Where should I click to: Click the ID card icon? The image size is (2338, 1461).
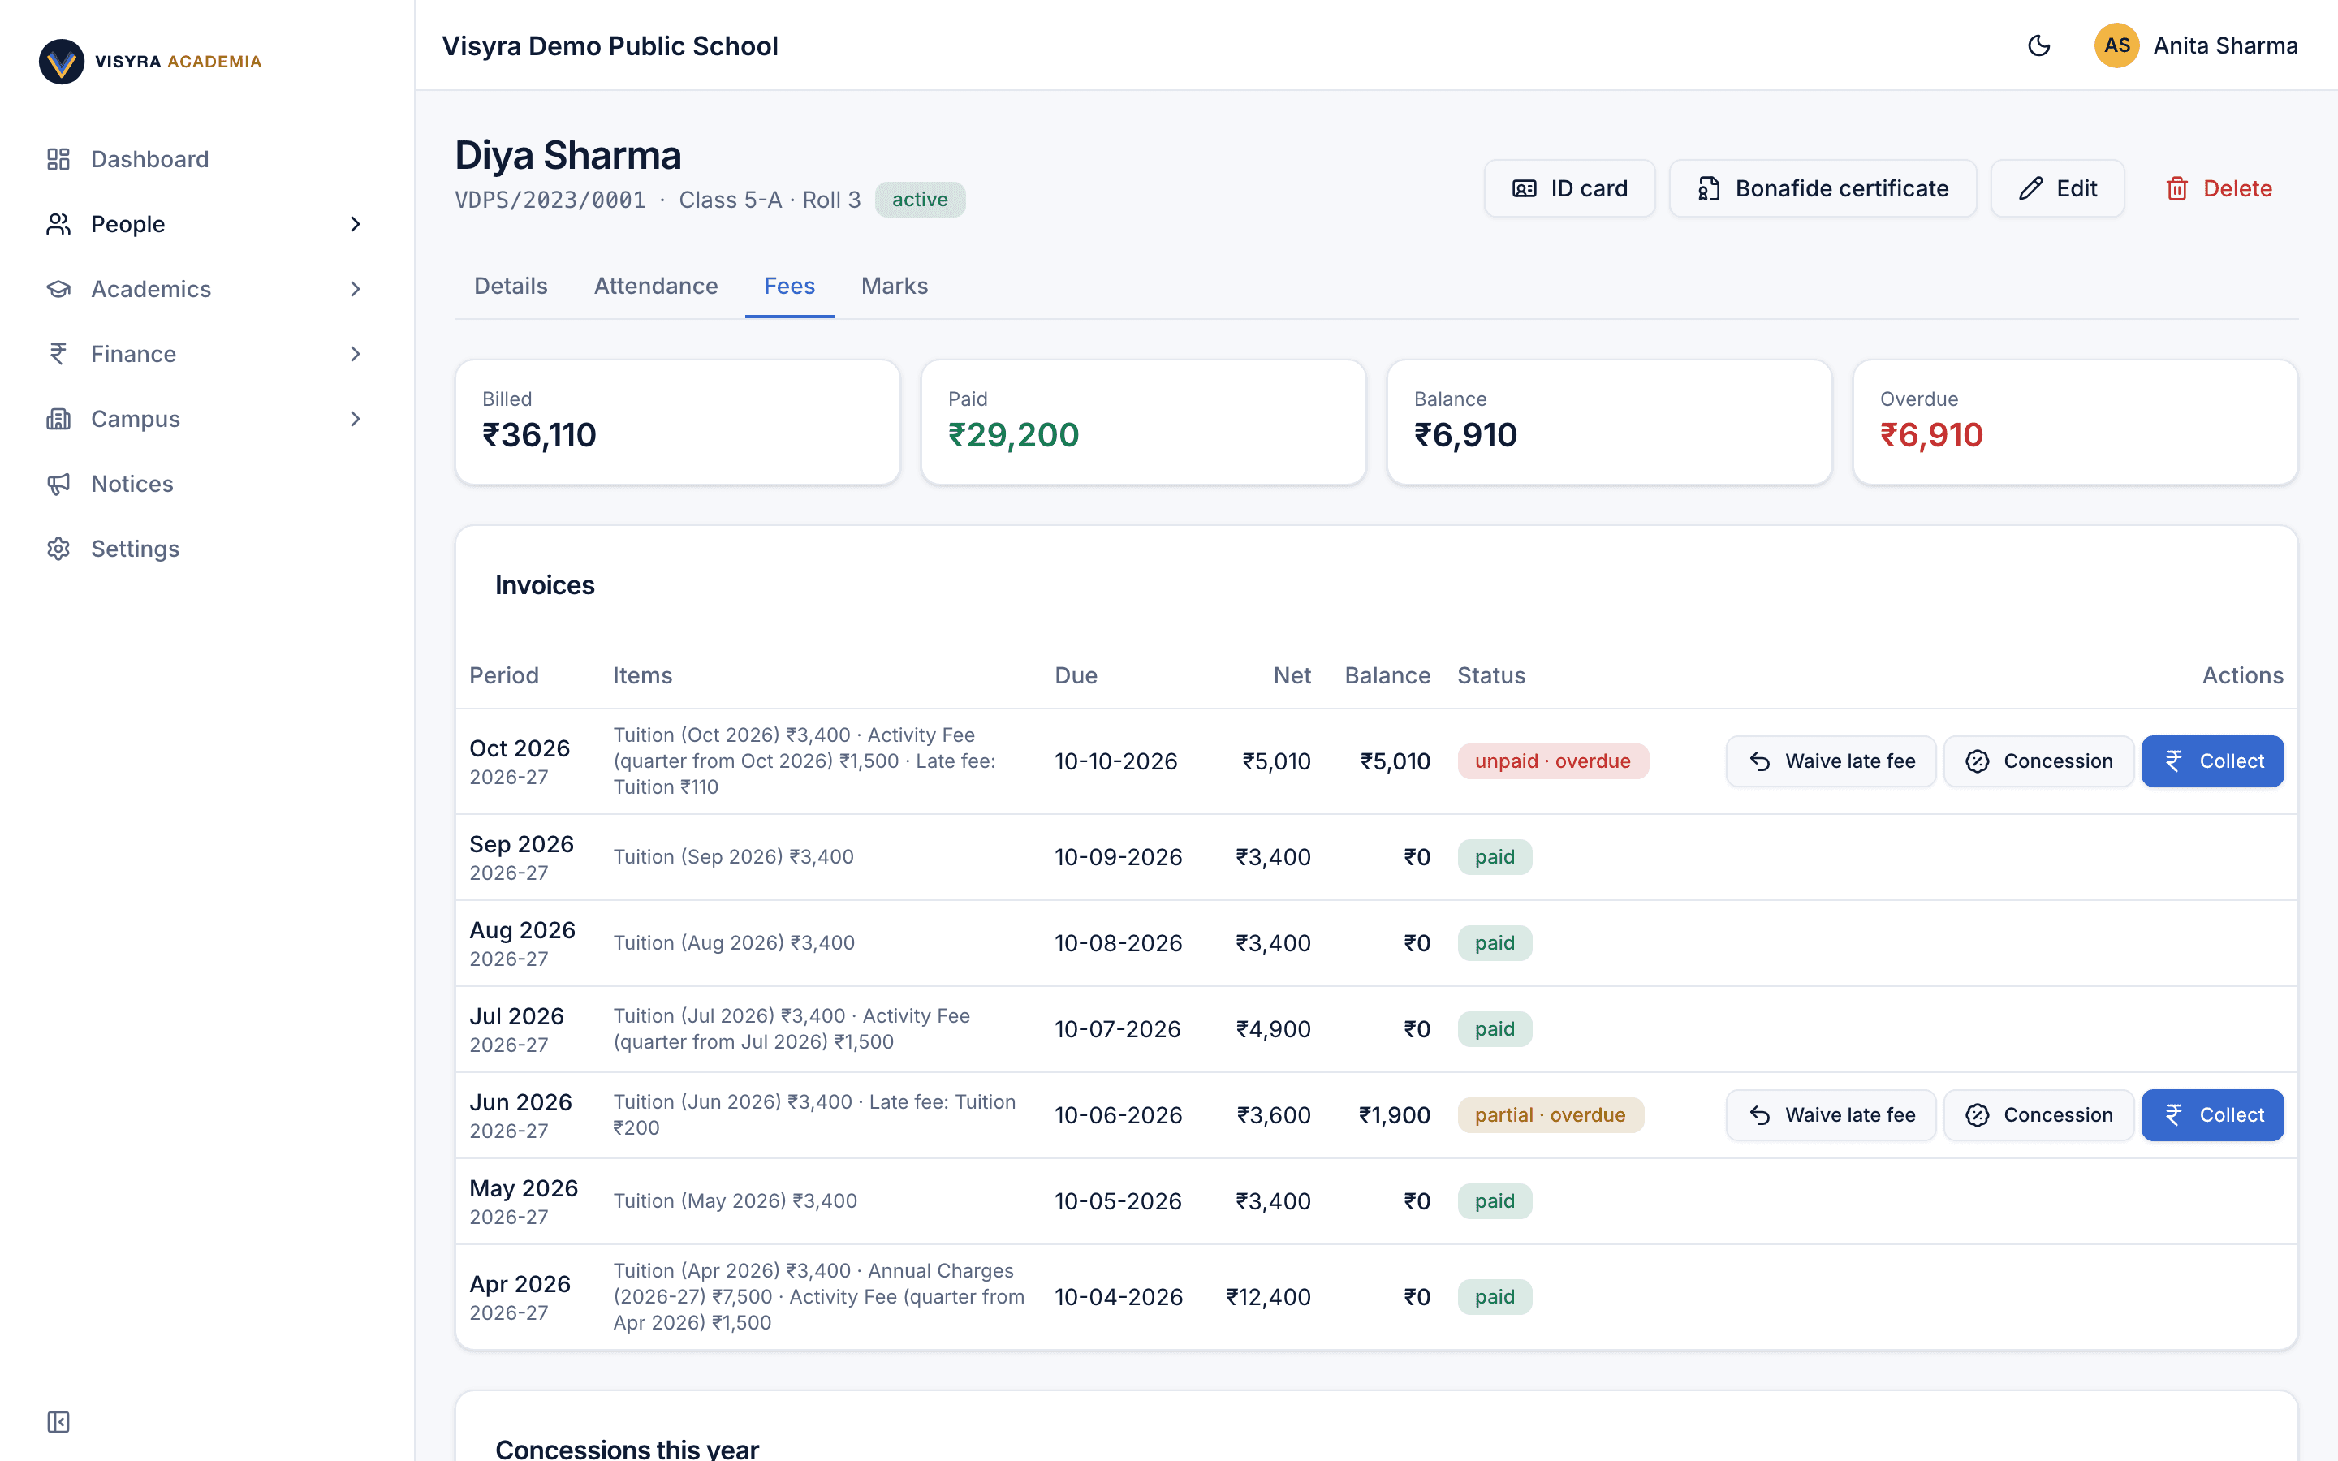pyautogui.click(x=1525, y=188)
